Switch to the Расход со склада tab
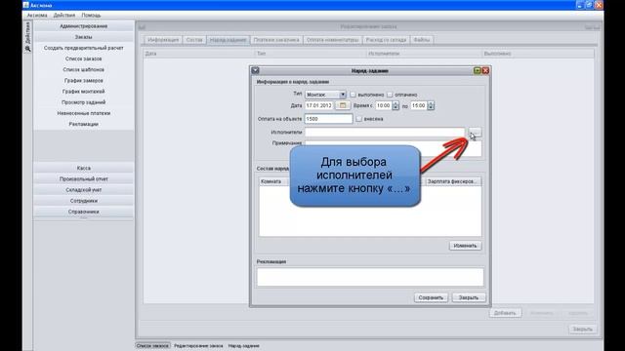625x351 pixels. coord(386,40)
